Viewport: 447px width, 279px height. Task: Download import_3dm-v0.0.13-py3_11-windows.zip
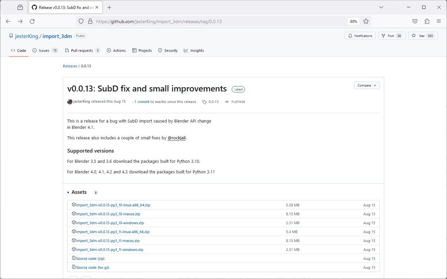click(109, 250)
